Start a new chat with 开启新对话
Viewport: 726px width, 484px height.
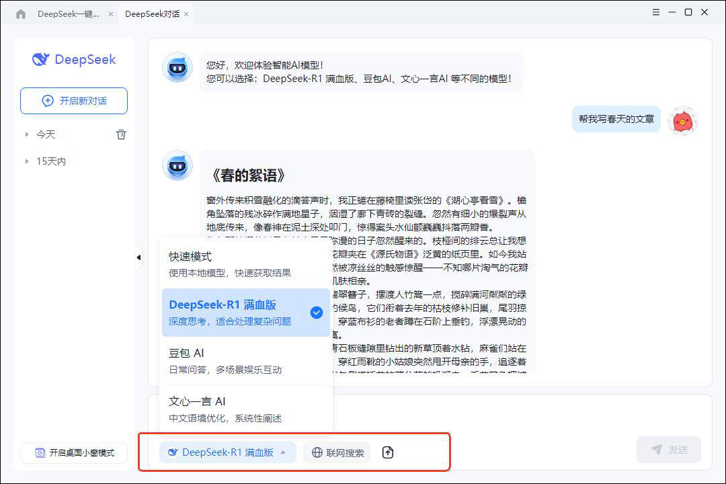click(x=74, y=101)
